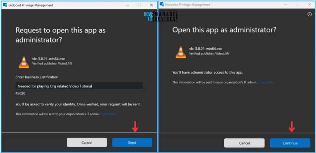Click vlc-3.0.21-win64.exe filename in left dialog
Image resolution: width=316 pixels, height=153 pixels.
[x=48, y=59]
